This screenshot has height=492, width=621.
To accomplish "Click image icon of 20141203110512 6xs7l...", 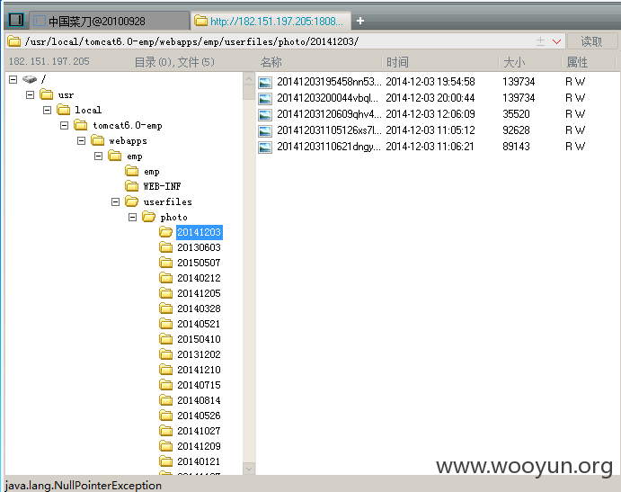I will pyautogui.click(x=265, y=131).
